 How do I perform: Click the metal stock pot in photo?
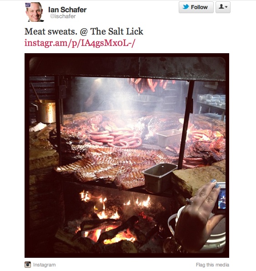pos(45,111)
